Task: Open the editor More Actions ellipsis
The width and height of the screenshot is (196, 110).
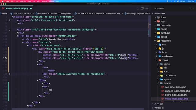Action: pos(147,9)
